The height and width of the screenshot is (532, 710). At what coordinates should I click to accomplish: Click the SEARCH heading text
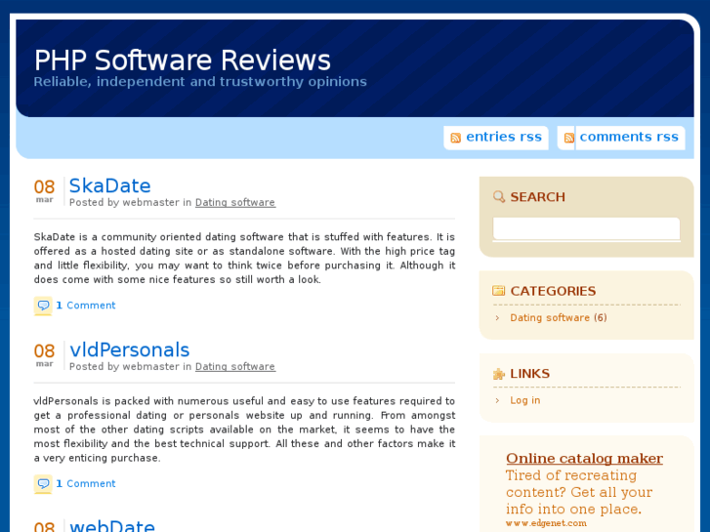point(537,197)
